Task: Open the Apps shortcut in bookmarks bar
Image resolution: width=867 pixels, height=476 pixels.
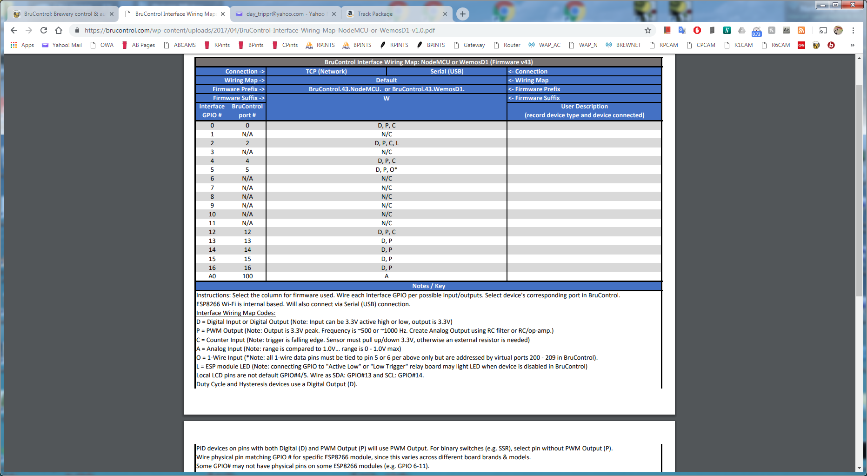Action: [x=22, y=45]
